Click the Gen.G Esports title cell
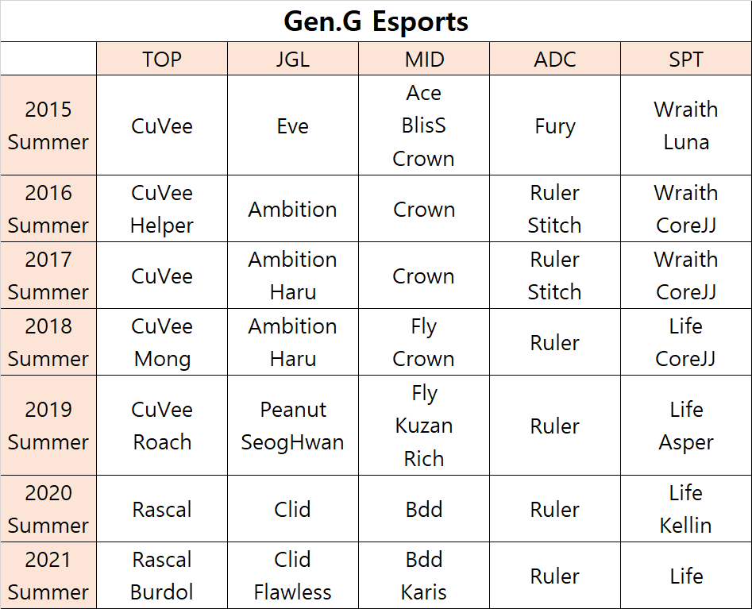Viewport: 752px width, 609px height. (x=376, y=21)
